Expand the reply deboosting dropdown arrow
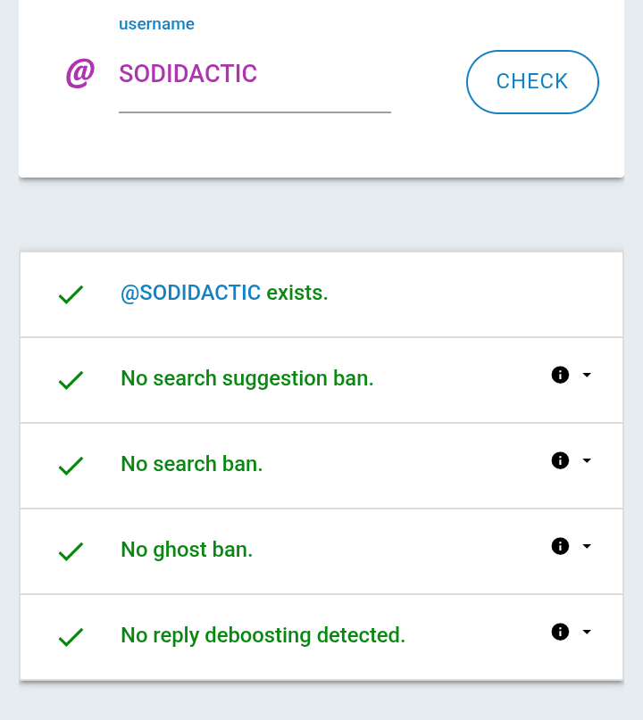 587,633
